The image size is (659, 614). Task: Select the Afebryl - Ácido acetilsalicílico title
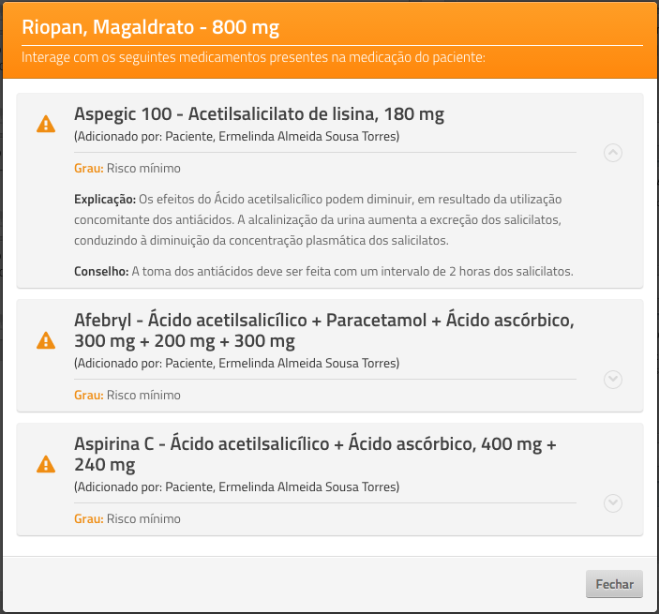(x=324, y=331)
